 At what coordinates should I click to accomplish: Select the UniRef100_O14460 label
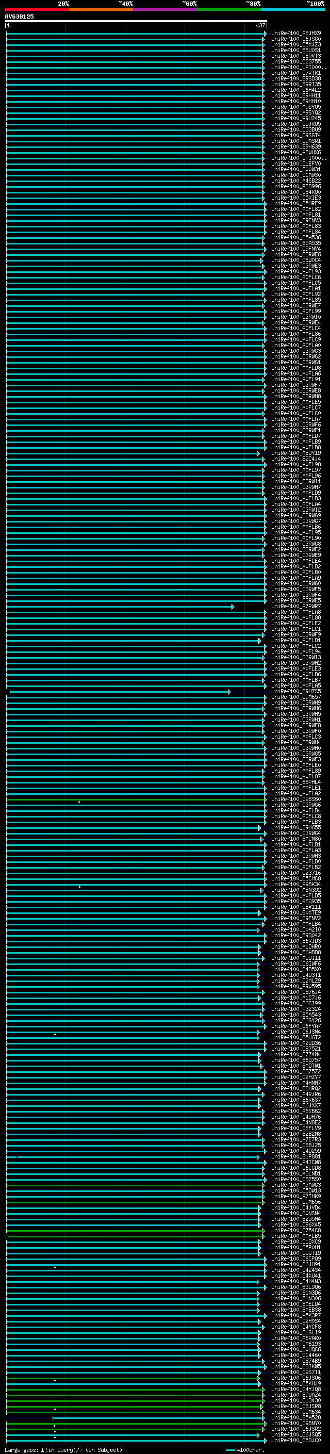tap(296, 1355)
